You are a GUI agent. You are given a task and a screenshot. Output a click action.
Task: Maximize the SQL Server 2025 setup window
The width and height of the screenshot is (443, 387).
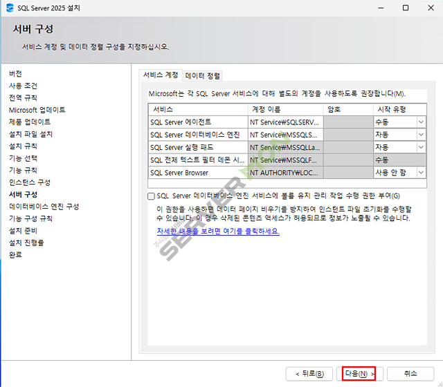(x=406, y=8)
